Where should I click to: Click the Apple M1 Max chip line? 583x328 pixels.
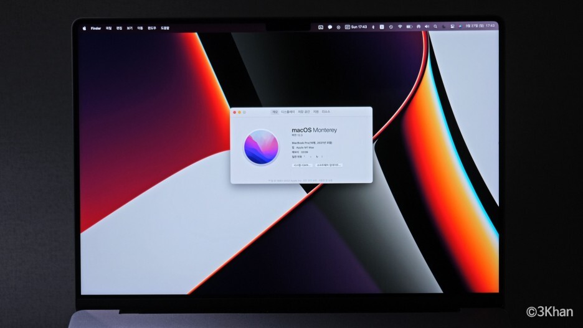pos(303,148)
